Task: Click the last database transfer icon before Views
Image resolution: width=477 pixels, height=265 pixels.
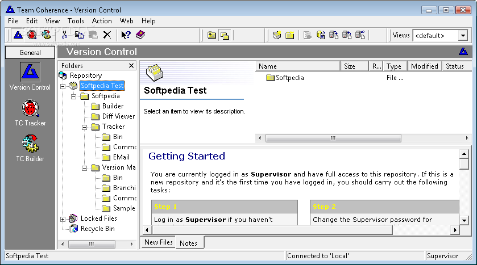Action: pyautogui.click(x=360, y=36)
